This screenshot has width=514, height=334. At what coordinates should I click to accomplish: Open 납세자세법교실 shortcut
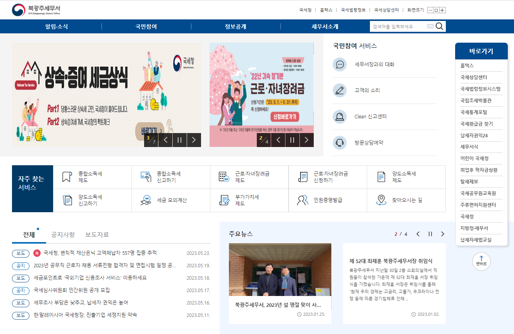point(476,240)
